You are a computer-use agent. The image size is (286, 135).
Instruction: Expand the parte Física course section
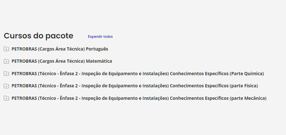[6, 86]
